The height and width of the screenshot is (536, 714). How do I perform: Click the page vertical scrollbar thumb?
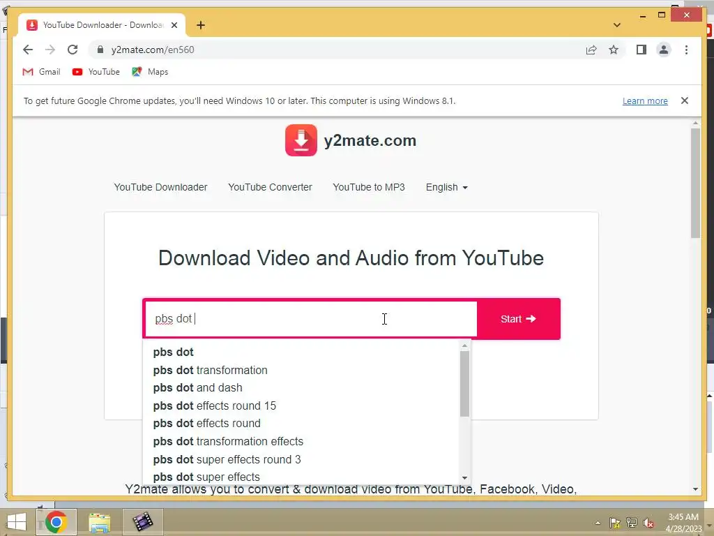coord(695,183)
